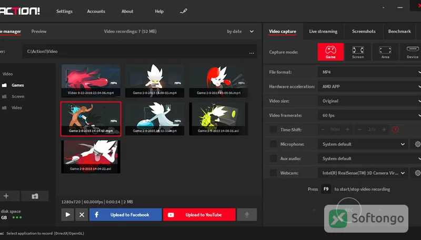
Task: Click Upload to Facebook button
Action: coord(125,215)
